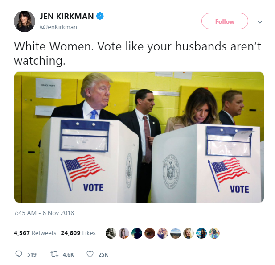The height and width of the screenshot is (265, 275).
Task: Click the blonde woman liker avatar
Action: (189, 233)
